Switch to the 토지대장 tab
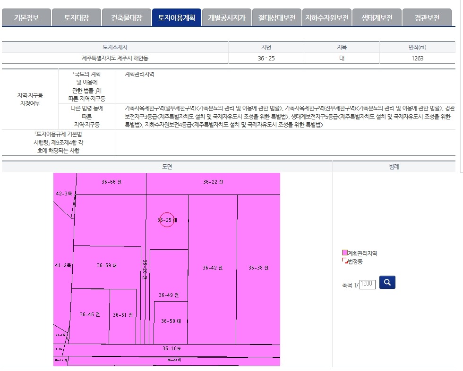The height and width of the screenshot is (371, 463). (77, 17)
